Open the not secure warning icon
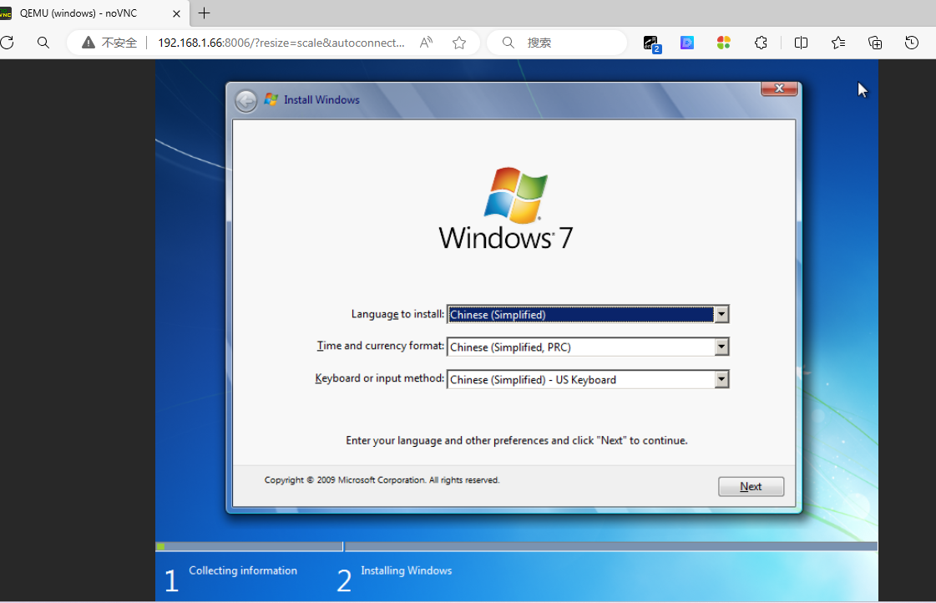936x603 pixels. point(89,43)
